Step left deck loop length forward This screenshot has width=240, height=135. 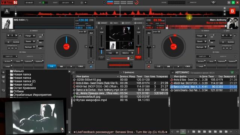16,35
